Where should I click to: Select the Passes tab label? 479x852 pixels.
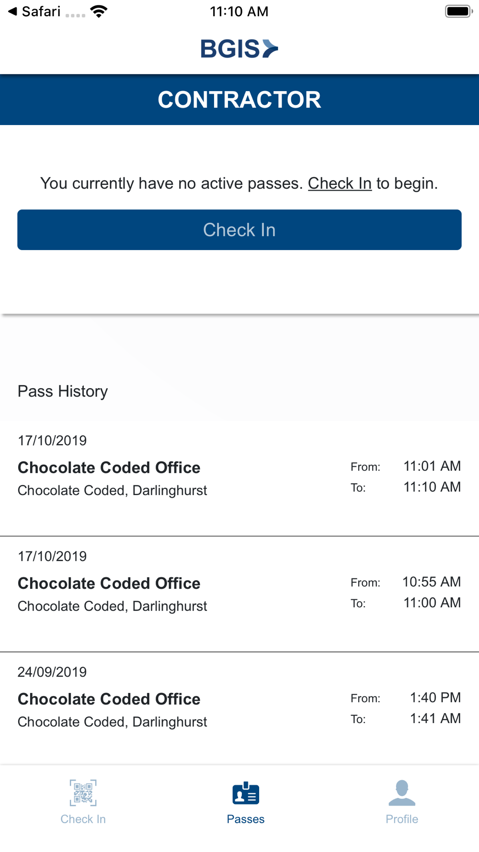(246, 819)
